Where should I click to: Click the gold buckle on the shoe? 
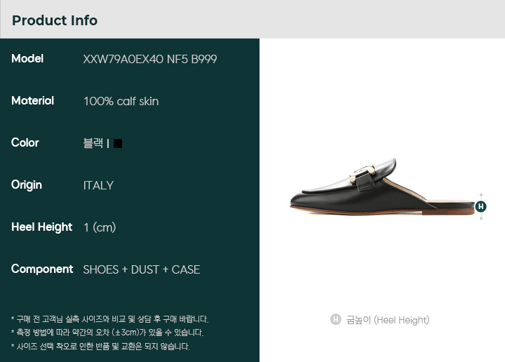pyautogui.click(x=362, y=174)
